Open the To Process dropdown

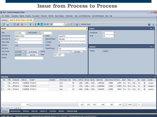tap(86, 42)
